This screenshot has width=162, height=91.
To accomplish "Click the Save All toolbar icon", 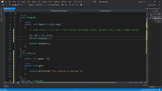I will coord(18,5).
